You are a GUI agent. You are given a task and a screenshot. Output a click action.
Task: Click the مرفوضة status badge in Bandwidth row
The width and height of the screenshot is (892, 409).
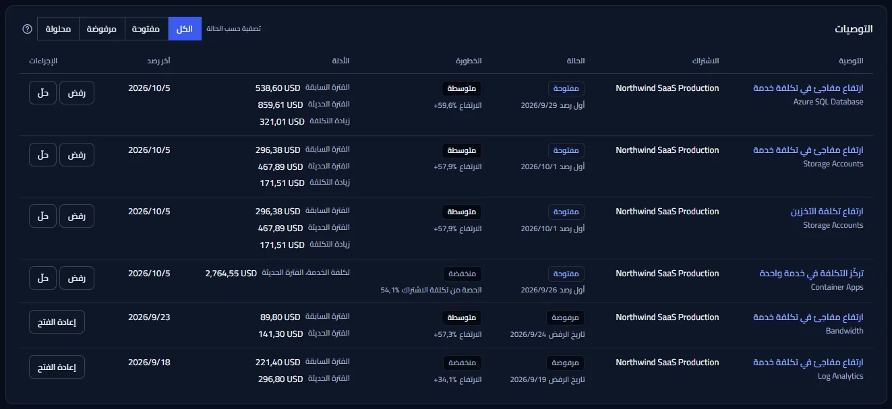click(x=565, y=317)
